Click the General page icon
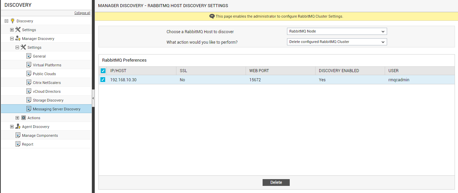This screenshot has width=458, height=193. (29, 56)
